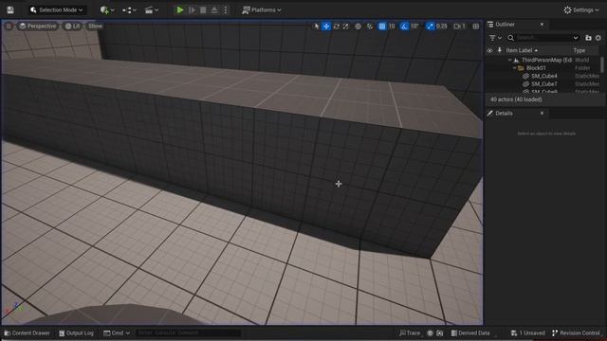Open the Add content dropdown

[x=107, y=10]
